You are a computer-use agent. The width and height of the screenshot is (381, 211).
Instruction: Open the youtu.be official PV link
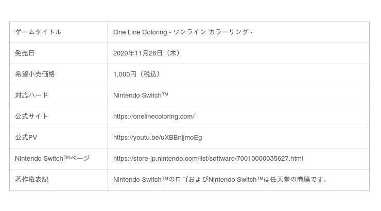pos(157,138)
